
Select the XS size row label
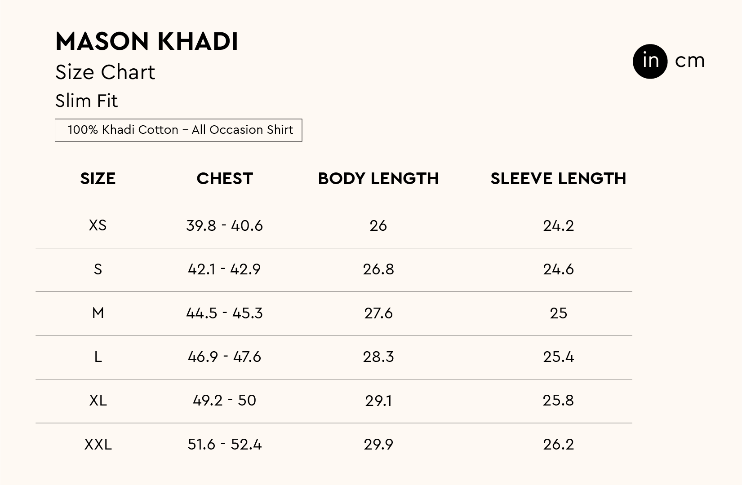click(98, 225)
